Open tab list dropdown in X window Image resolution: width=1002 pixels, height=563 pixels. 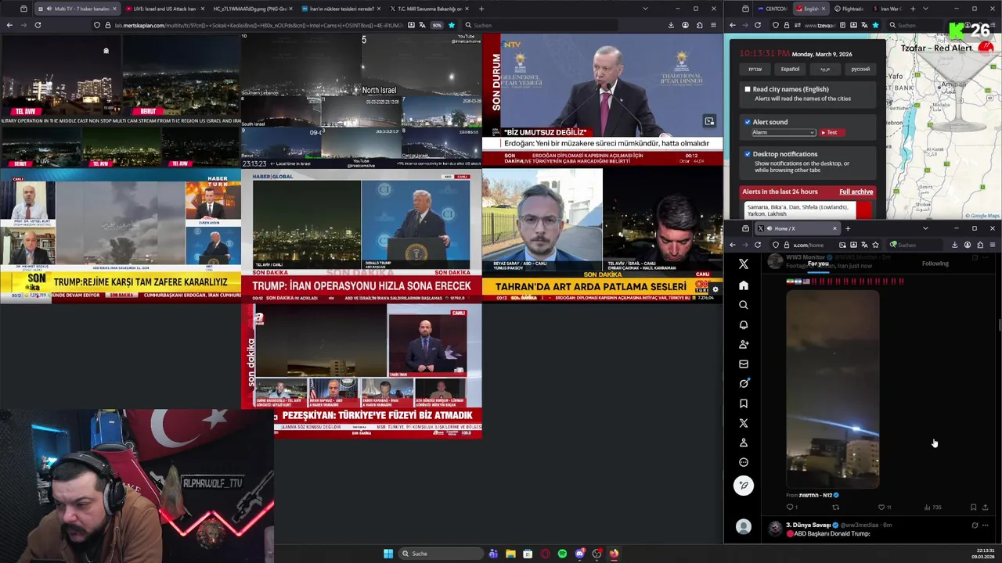point(925,228)
